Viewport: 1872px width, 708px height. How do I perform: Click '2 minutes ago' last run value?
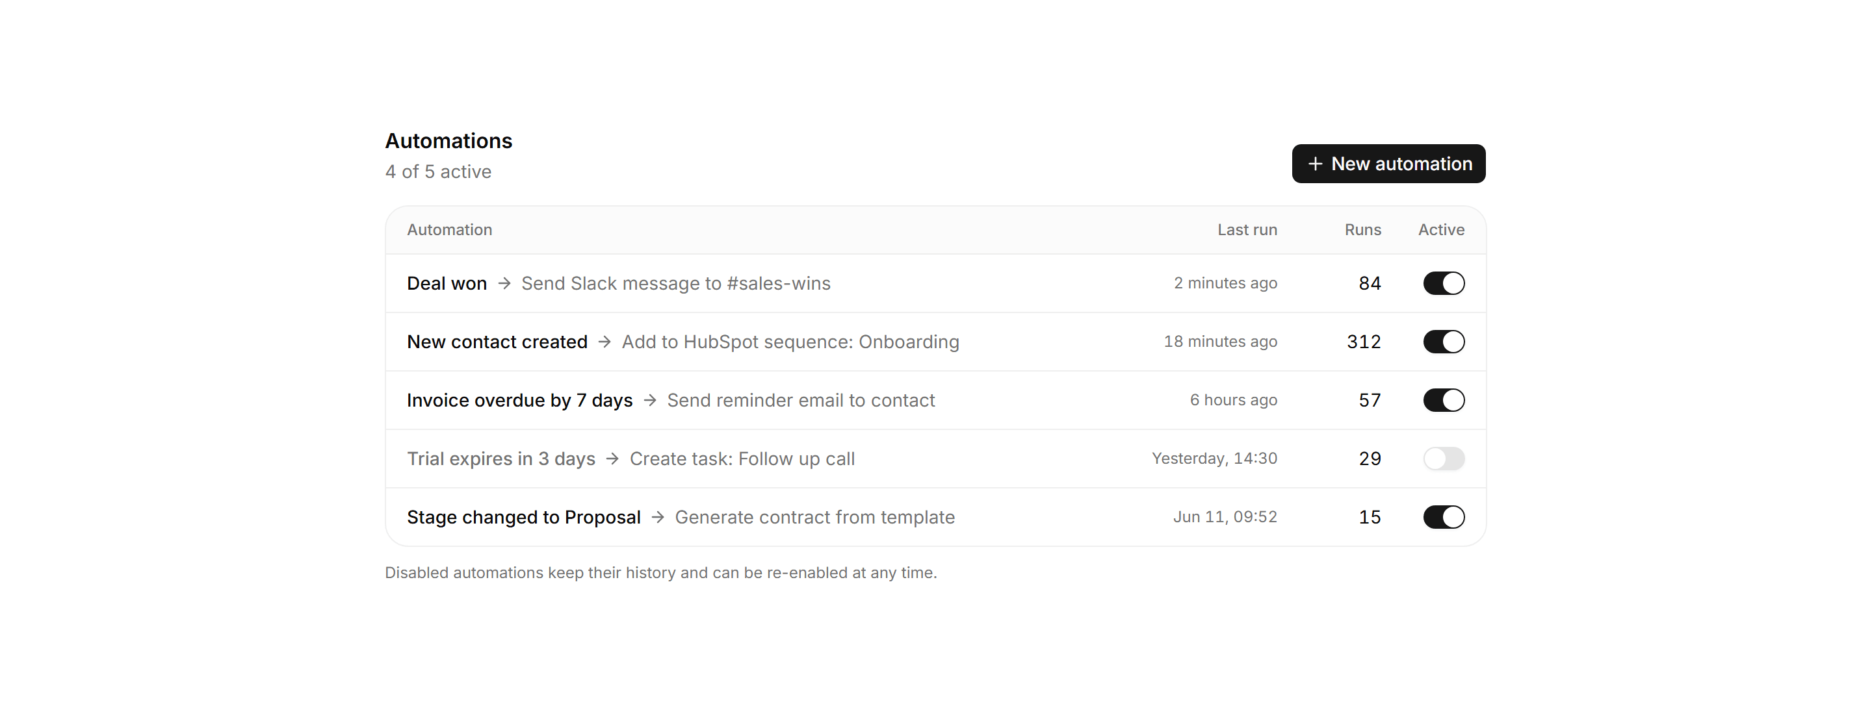point(1225,283)
